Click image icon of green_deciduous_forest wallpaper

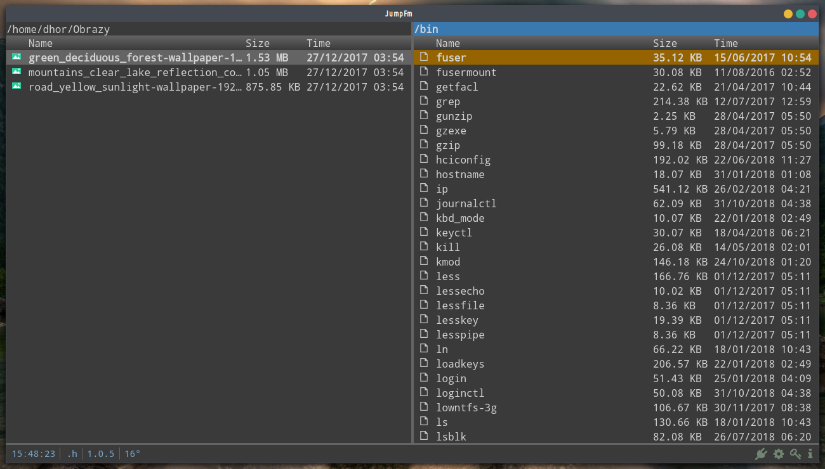pos(16,58)
